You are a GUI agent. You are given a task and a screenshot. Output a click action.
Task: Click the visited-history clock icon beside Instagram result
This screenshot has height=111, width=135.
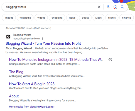(110, 60)
